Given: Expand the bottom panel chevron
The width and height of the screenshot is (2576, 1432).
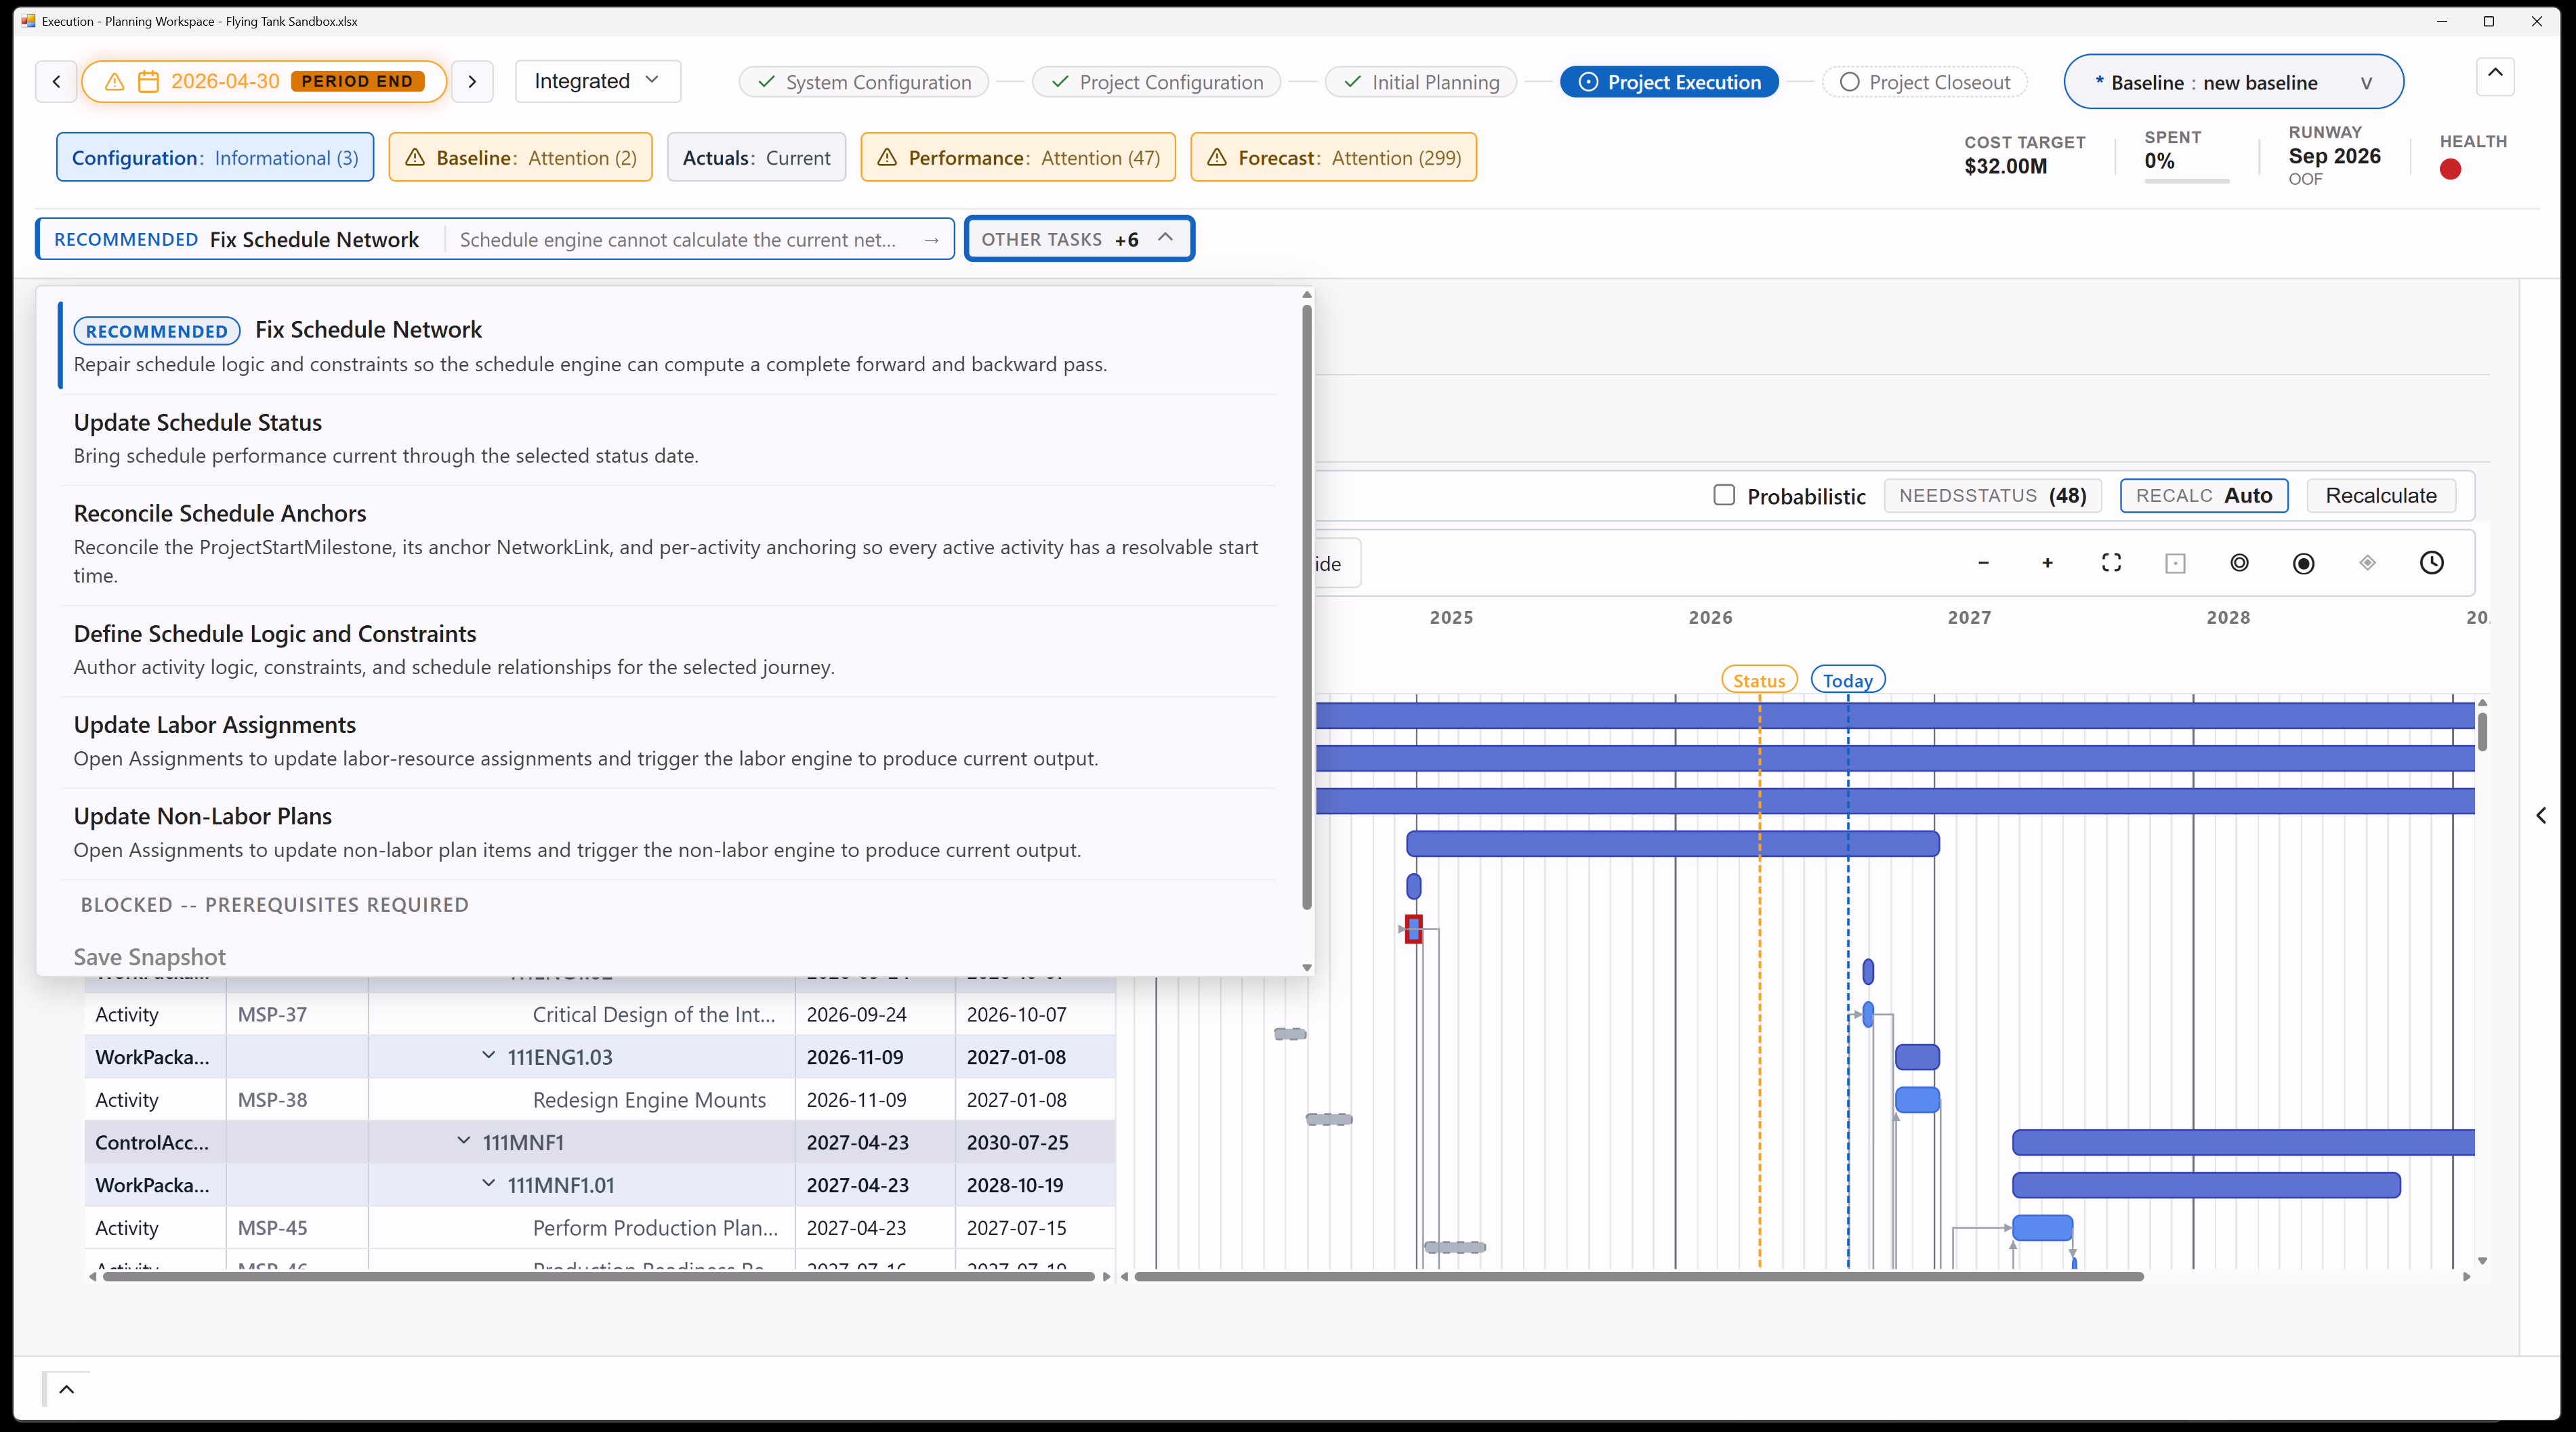Looking at the screenshot, I should pyautogui.click(x=66, y=1389).
